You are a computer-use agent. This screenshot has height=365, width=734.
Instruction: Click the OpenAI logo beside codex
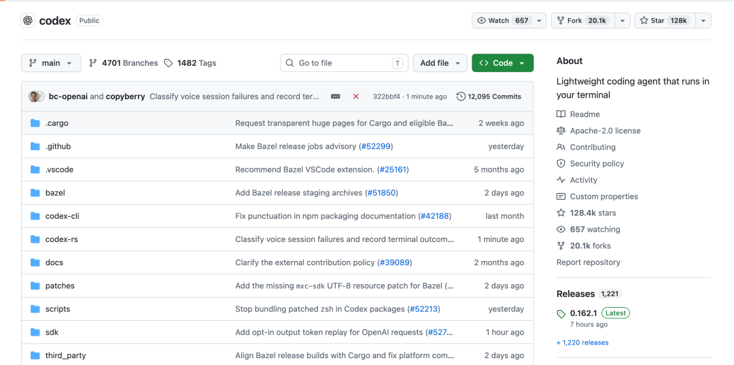click(x=28, y=20)
